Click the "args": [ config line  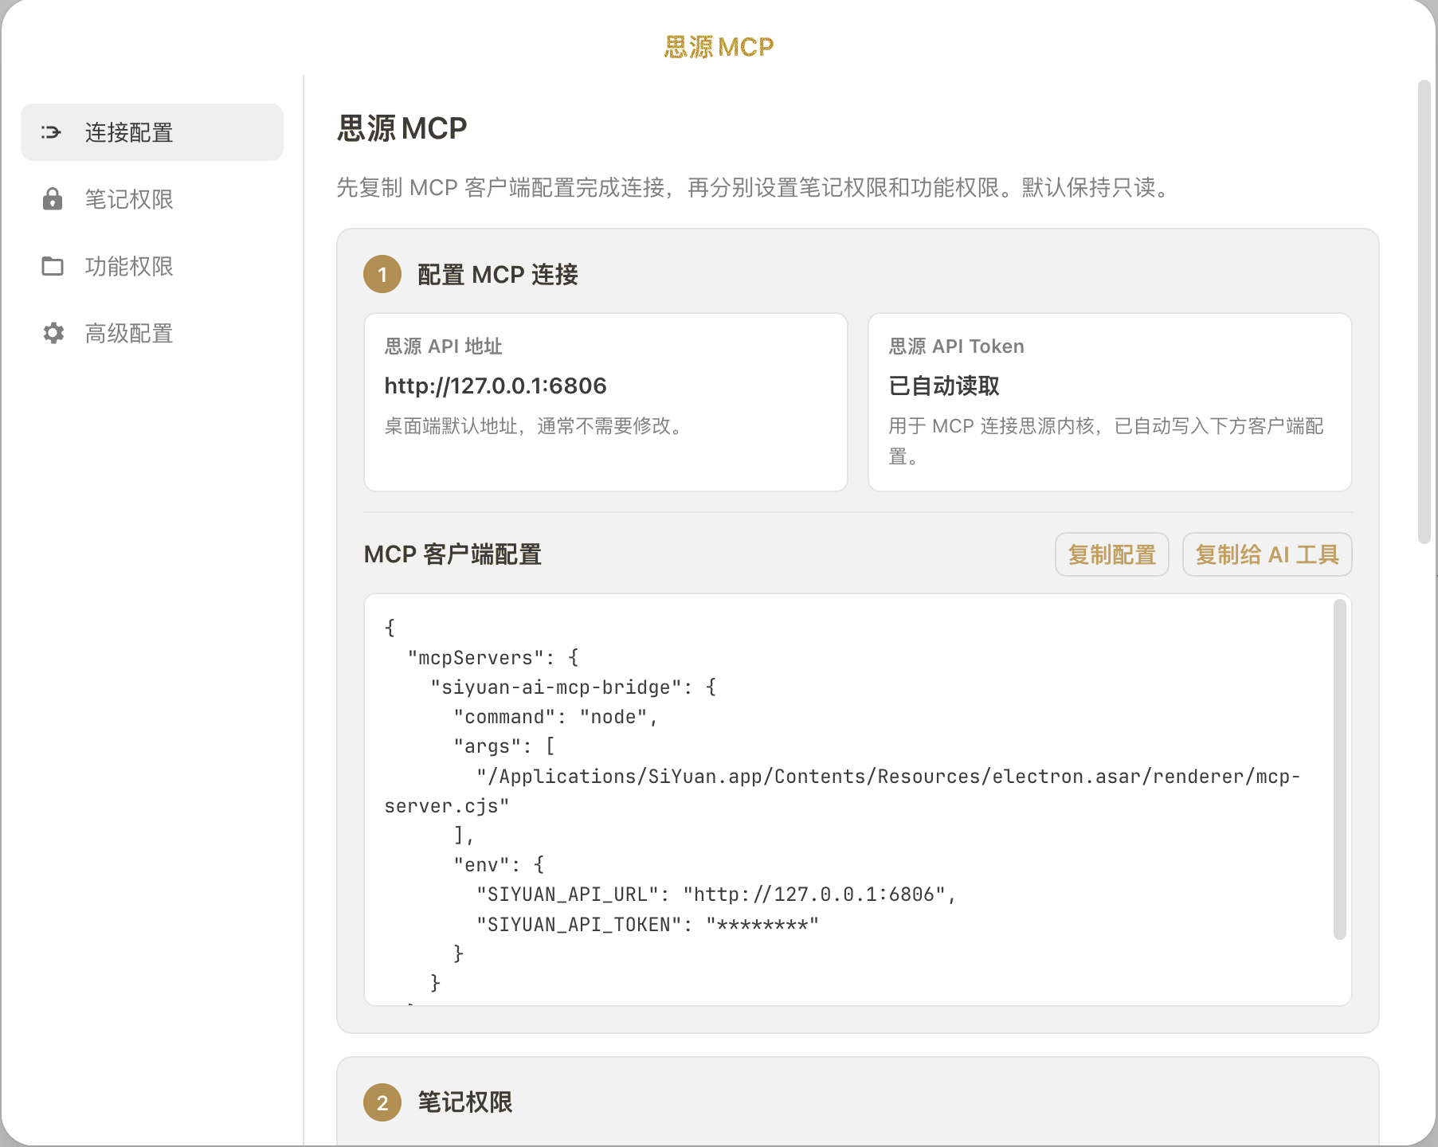[504, 746]
